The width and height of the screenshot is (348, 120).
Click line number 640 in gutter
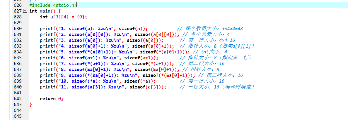point(18,87)
